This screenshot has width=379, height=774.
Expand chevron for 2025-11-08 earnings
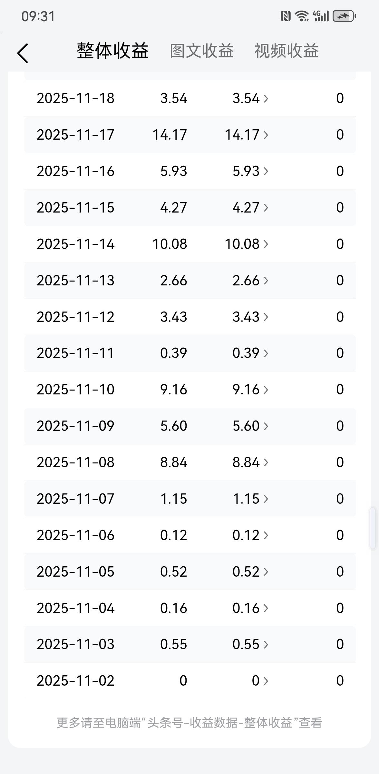(266, 462)
